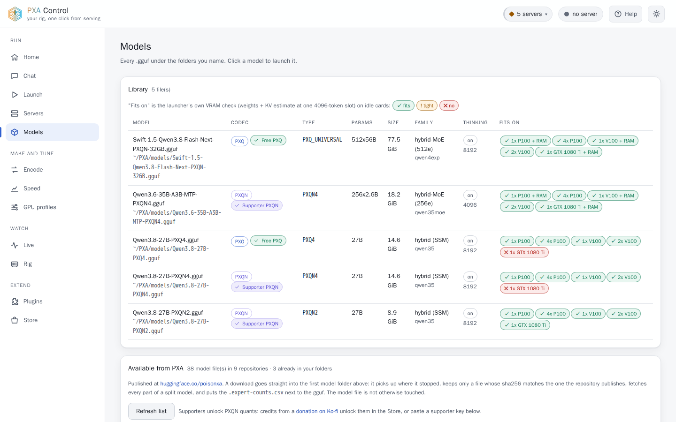Click the 512x56B params value
Screen dimensions: 676x422
coord(364,140)
